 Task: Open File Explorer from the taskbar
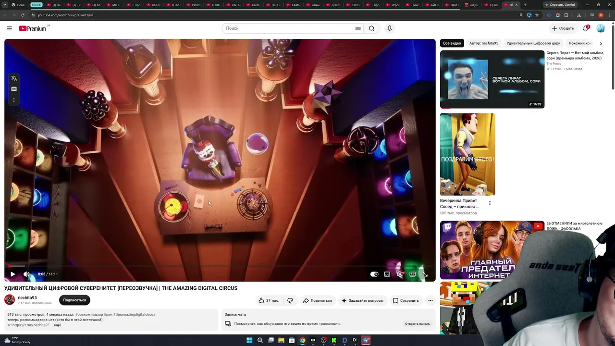[x=281, y=340]
